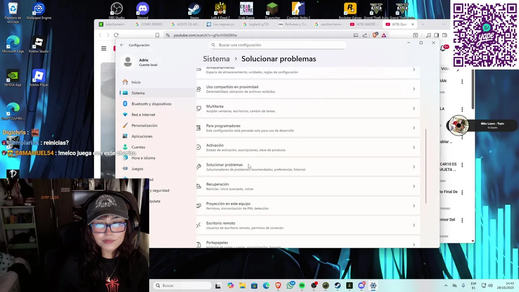Open YouTube notifications bell
Image resolution: width=519 pixels, height=292 pixels.
(443, 48)
